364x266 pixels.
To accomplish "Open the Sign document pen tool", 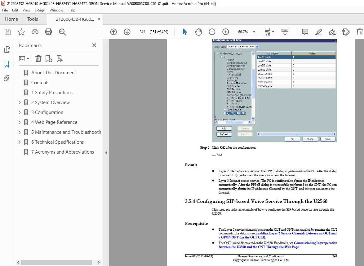I will click(x=332, y=32).
